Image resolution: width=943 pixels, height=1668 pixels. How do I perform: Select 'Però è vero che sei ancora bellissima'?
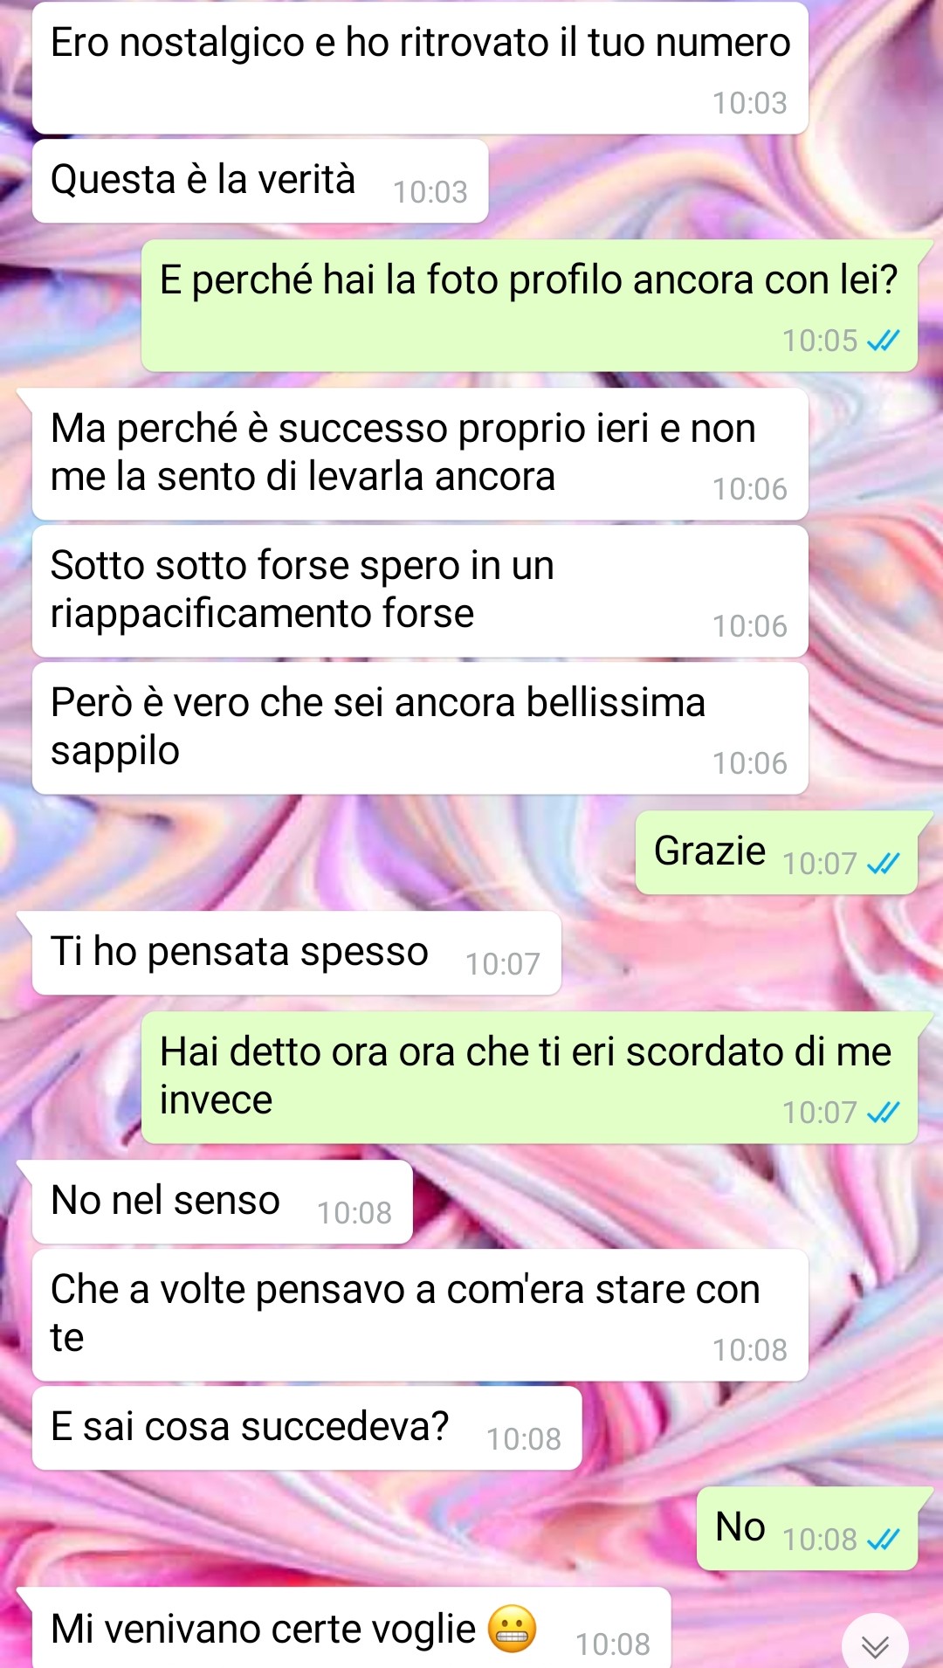pyautogui.click(x=420, y=728)
